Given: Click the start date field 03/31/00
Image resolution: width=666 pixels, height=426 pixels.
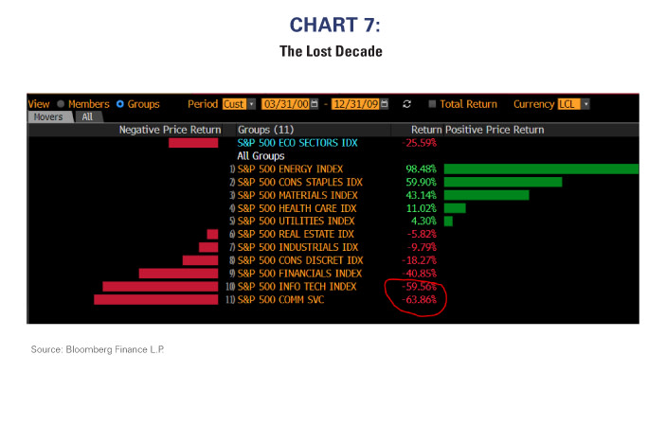Looking at the screenshot, I should pyautogui.click(x=286, y=104).
